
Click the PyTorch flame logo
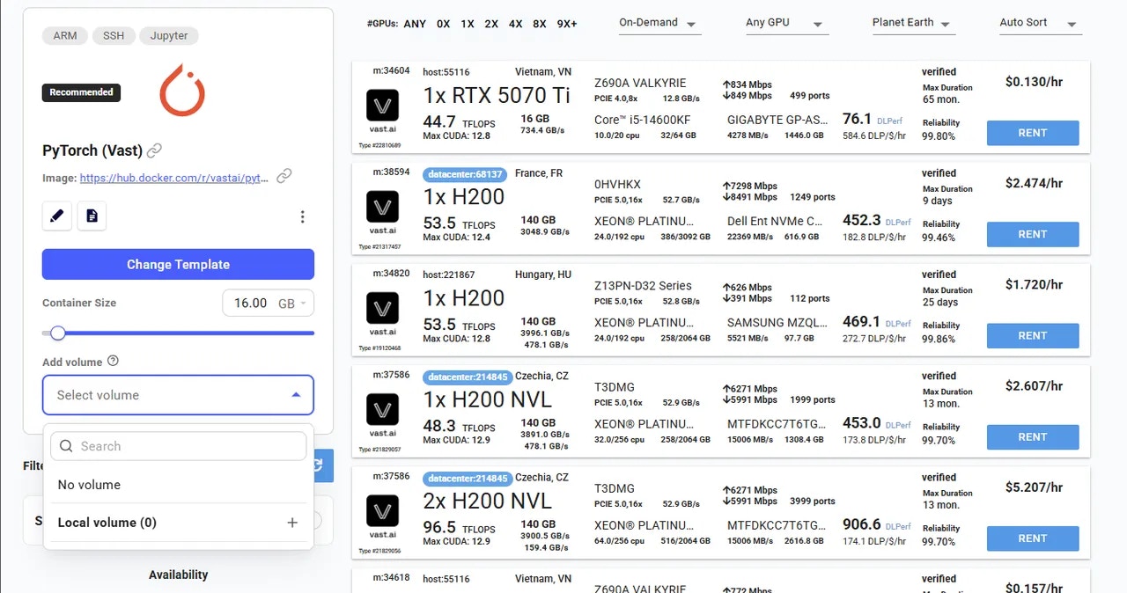[x=181, y=90]
